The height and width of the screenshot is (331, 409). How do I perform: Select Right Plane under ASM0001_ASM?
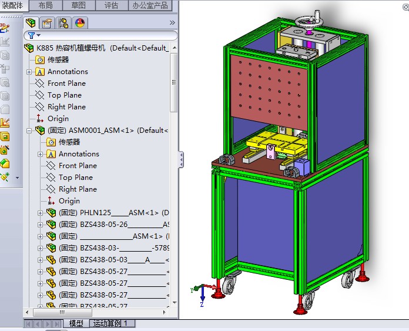[x=78, y=189]
